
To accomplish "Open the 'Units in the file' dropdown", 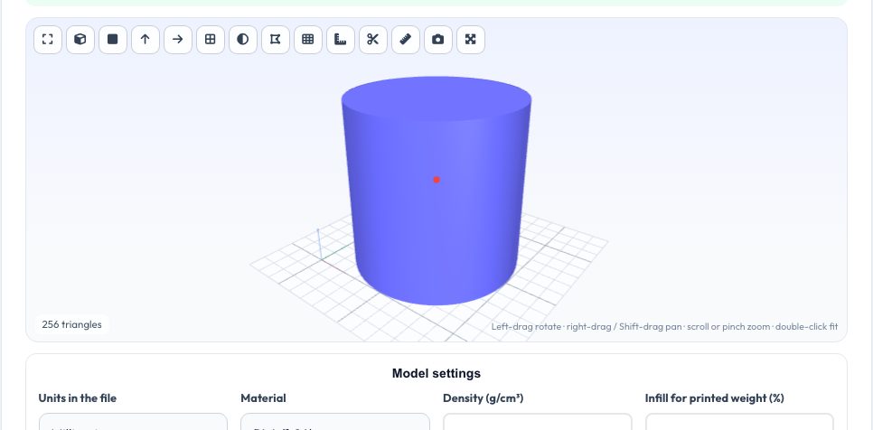I will 133,422.
